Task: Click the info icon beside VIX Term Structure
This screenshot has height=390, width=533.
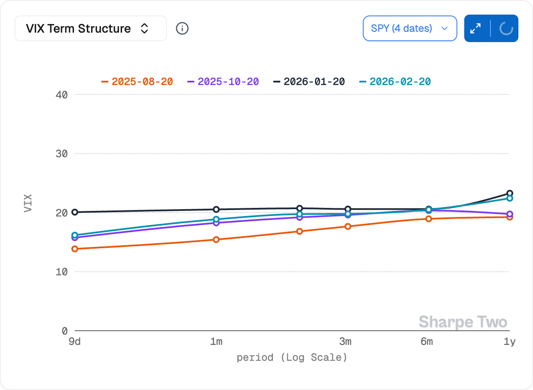Action: [x=182, y=29]
